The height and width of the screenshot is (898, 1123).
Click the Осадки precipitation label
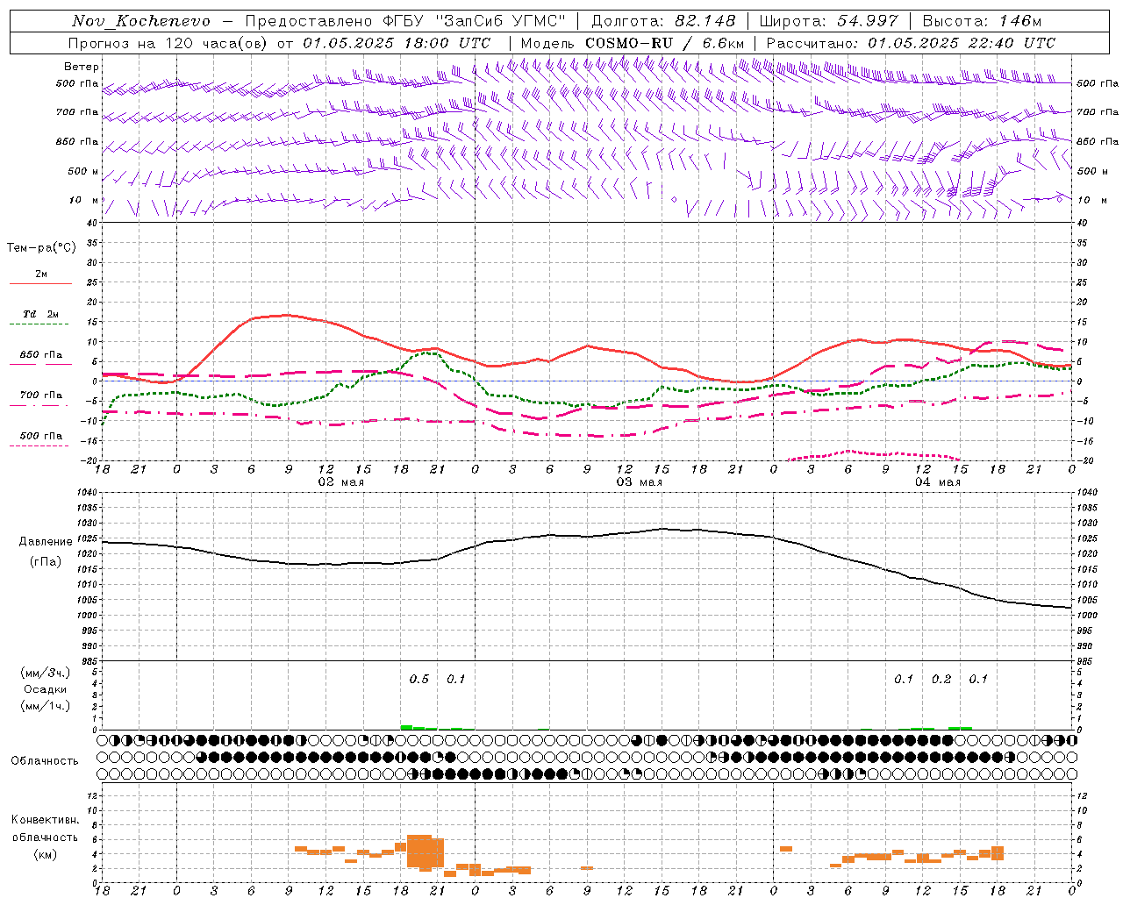click(x=46, y=689)
